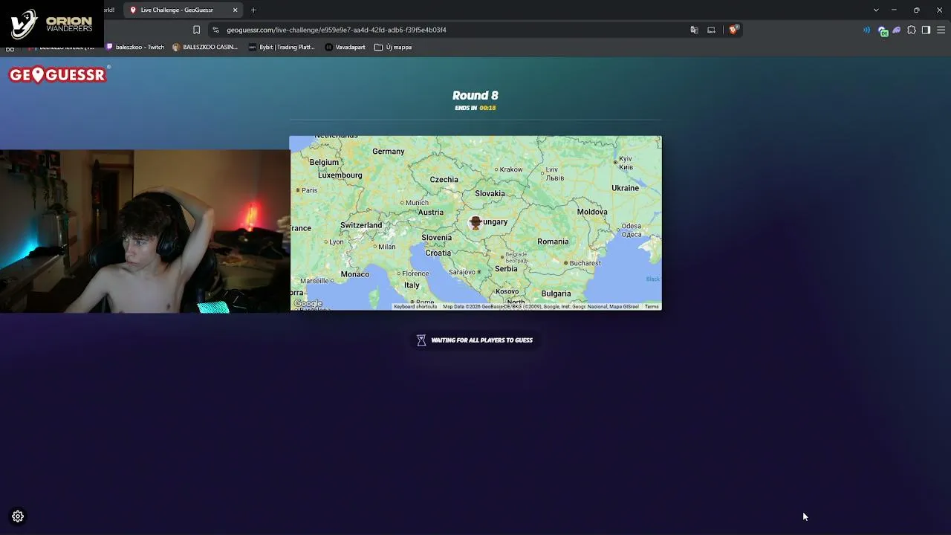Click the Italy label on the map
This screenshot has width=951, height=535.
412,285
